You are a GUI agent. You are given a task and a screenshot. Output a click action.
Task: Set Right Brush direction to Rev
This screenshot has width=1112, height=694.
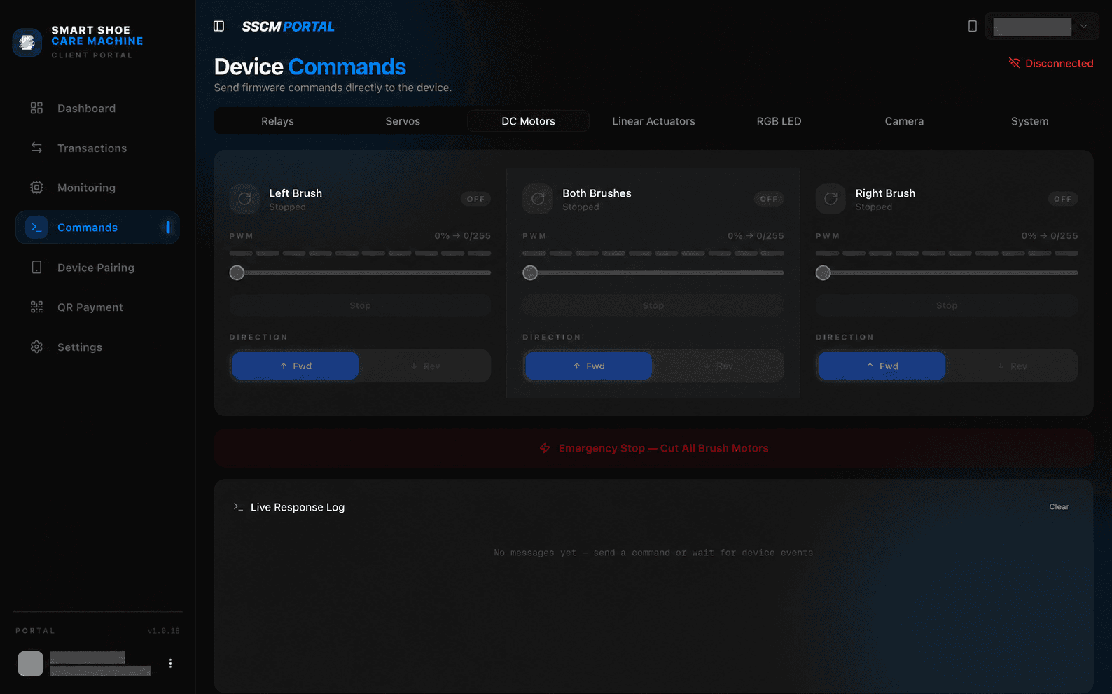pyautogui.click(x=1012, y=366)
